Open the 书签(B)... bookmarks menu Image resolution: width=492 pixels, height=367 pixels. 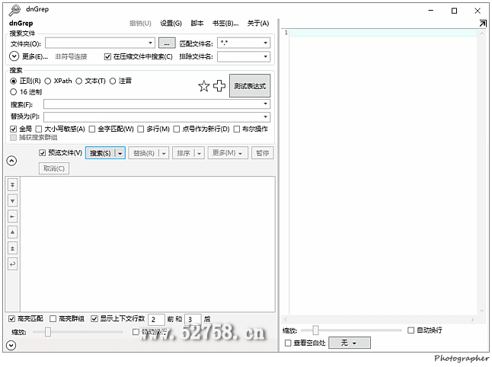pyautogui.click(x=225, y=23)
